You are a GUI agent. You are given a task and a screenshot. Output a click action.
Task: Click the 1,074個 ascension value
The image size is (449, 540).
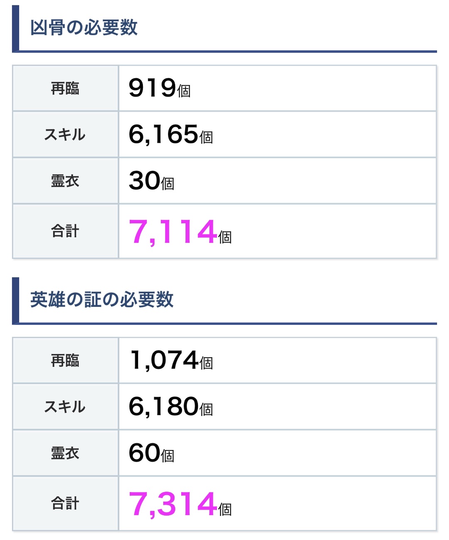coord(171,361)
